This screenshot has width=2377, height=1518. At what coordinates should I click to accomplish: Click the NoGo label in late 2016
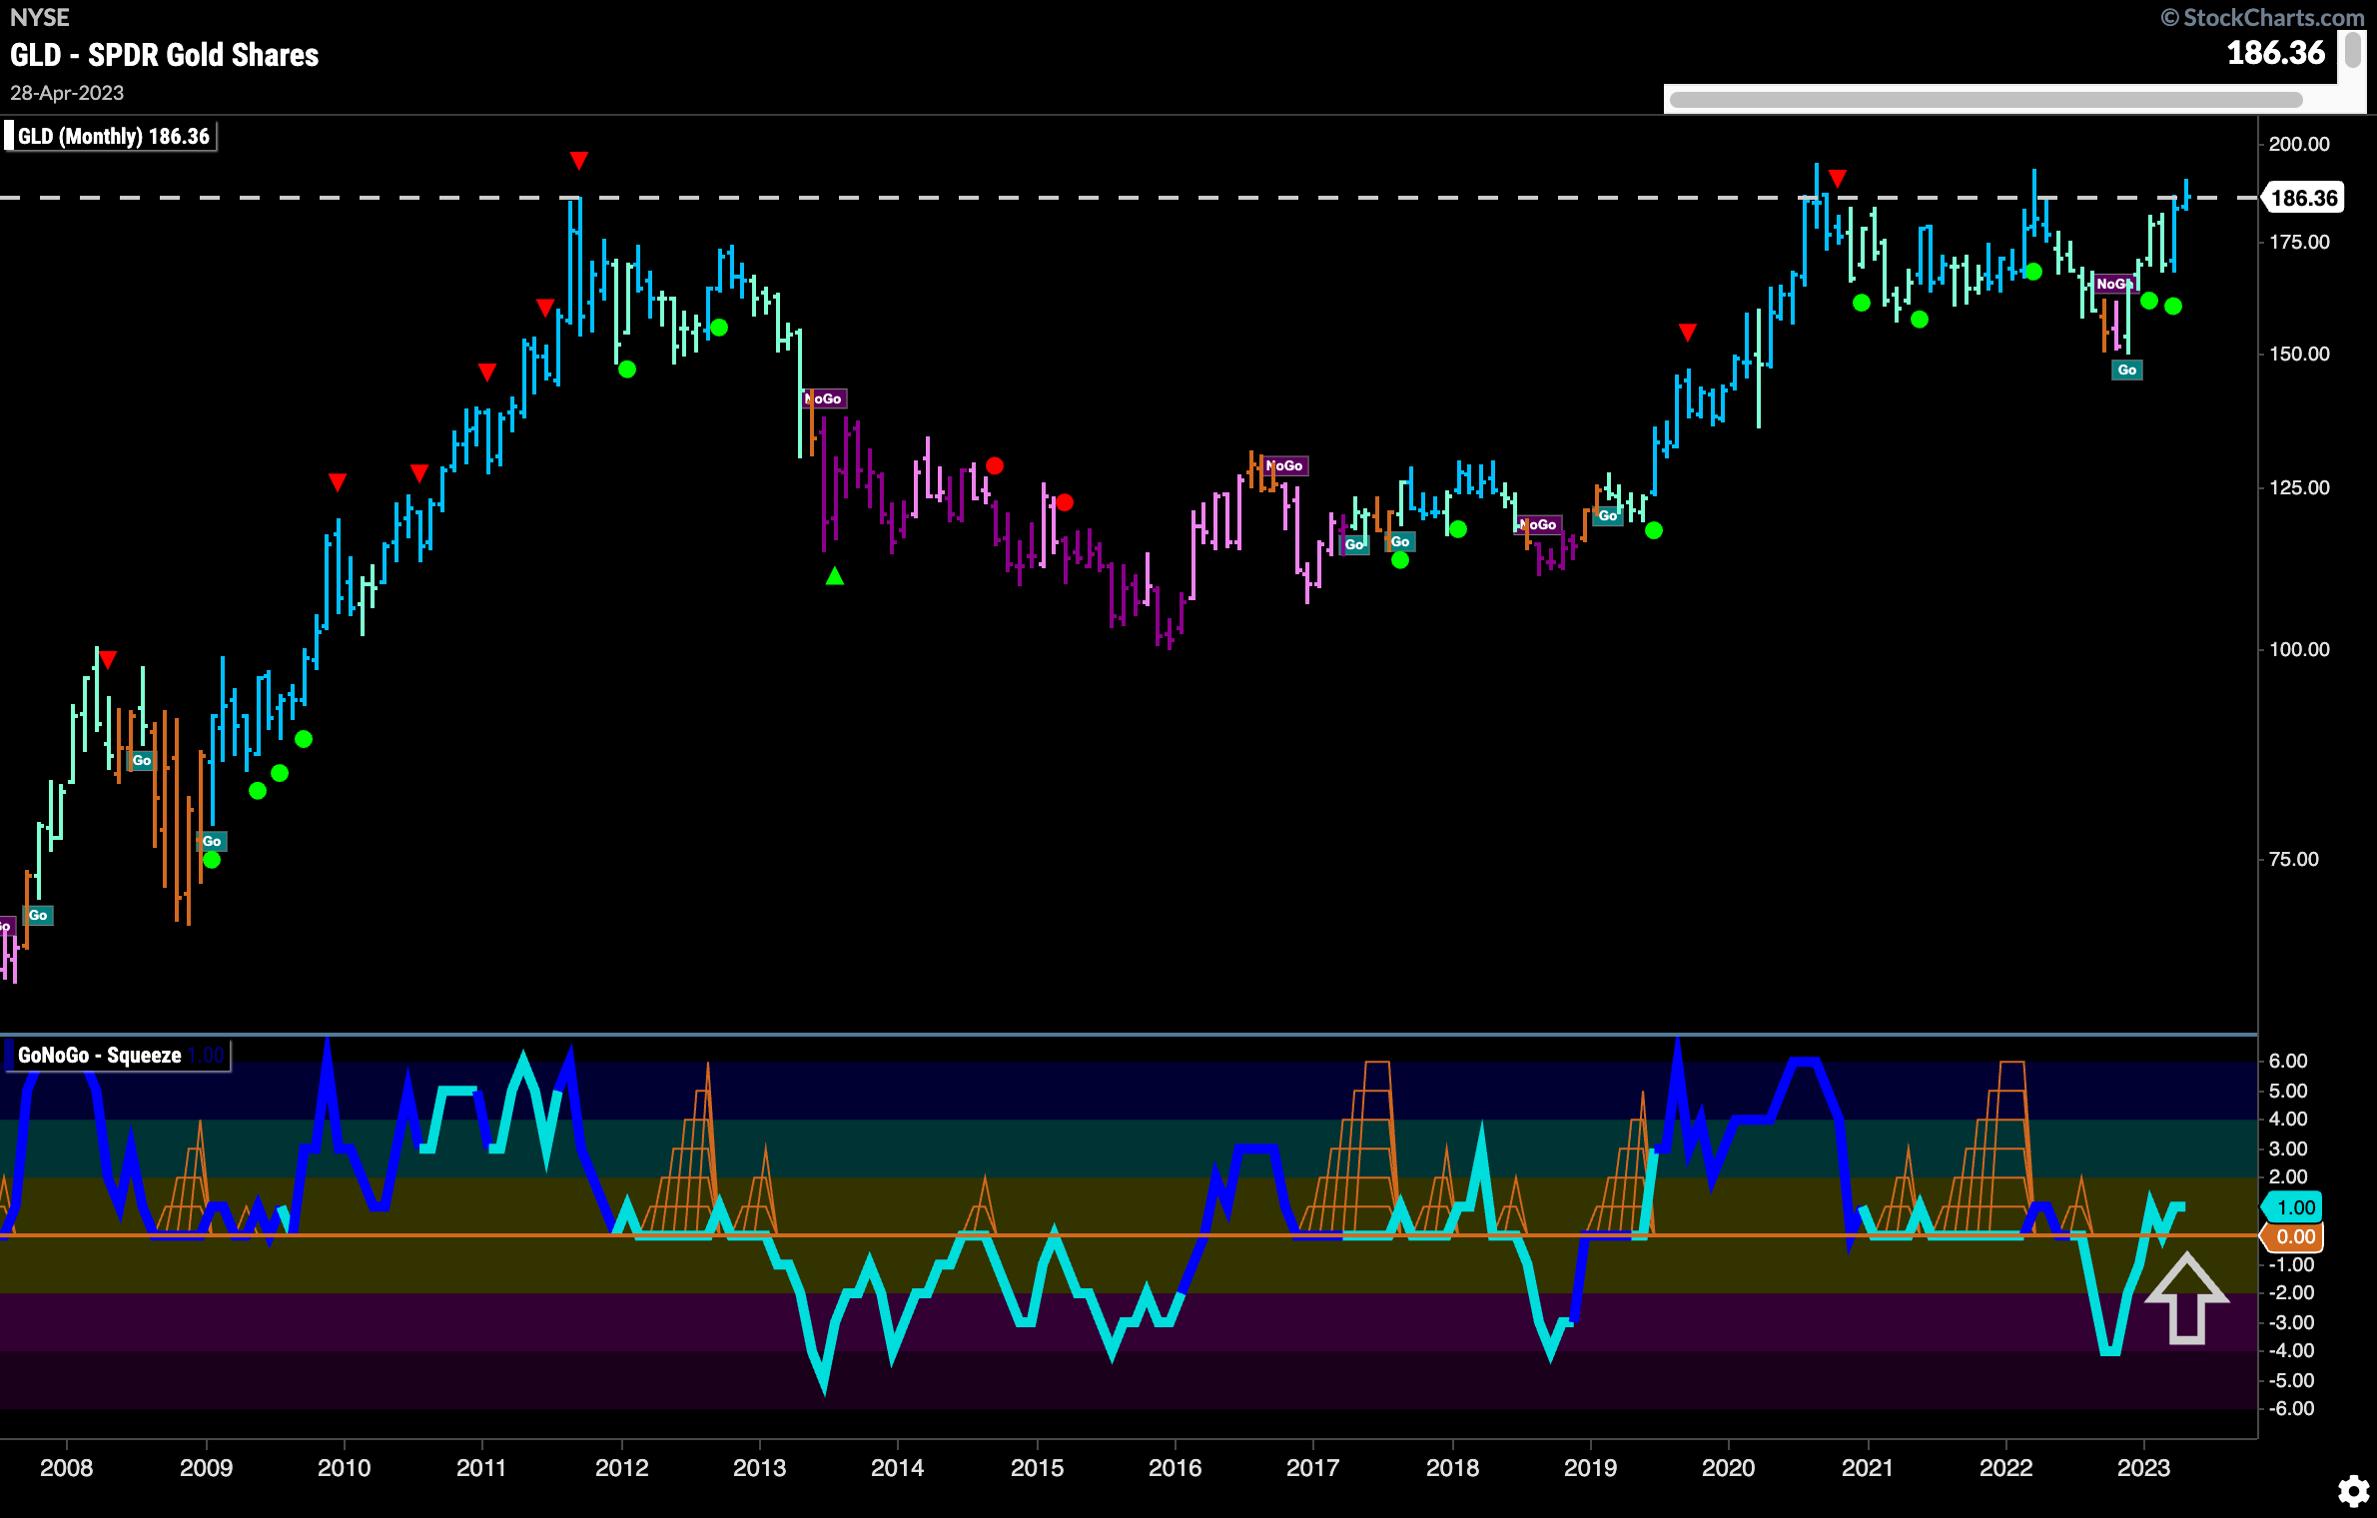coord(1284,465)
